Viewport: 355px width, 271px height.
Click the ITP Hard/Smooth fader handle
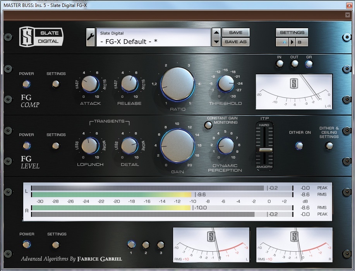[x=266, y=150]
